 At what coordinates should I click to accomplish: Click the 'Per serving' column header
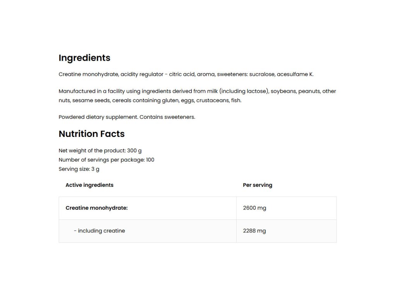258,185
